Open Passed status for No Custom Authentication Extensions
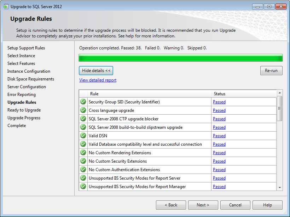The height and width of the screenshot is (217, 290). [x=219, y=170]
